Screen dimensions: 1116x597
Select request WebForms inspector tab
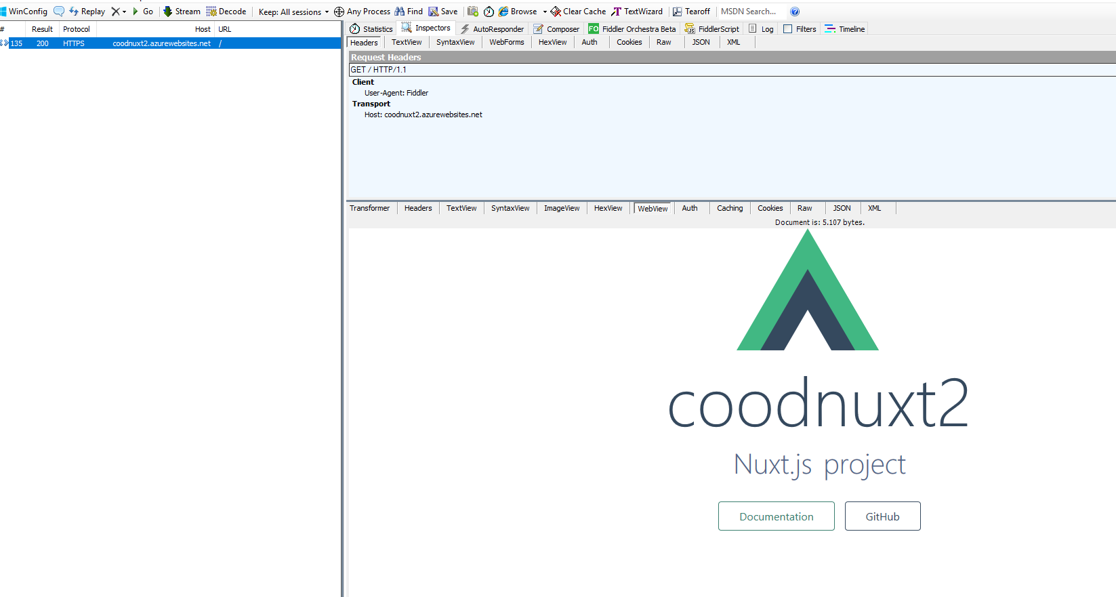[507, 42]
